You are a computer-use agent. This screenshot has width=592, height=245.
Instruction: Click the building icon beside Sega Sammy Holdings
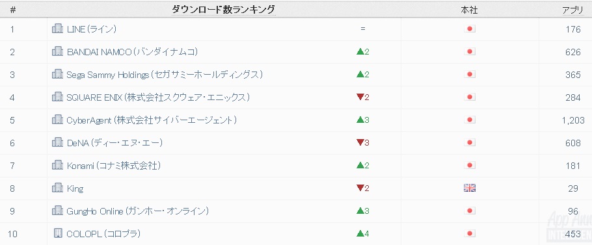coord(57,74)
